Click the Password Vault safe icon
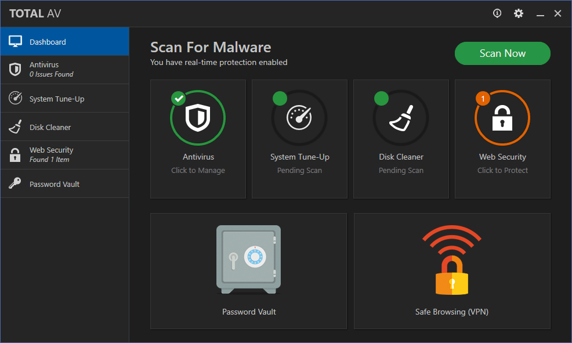 [x=248, y=259]
